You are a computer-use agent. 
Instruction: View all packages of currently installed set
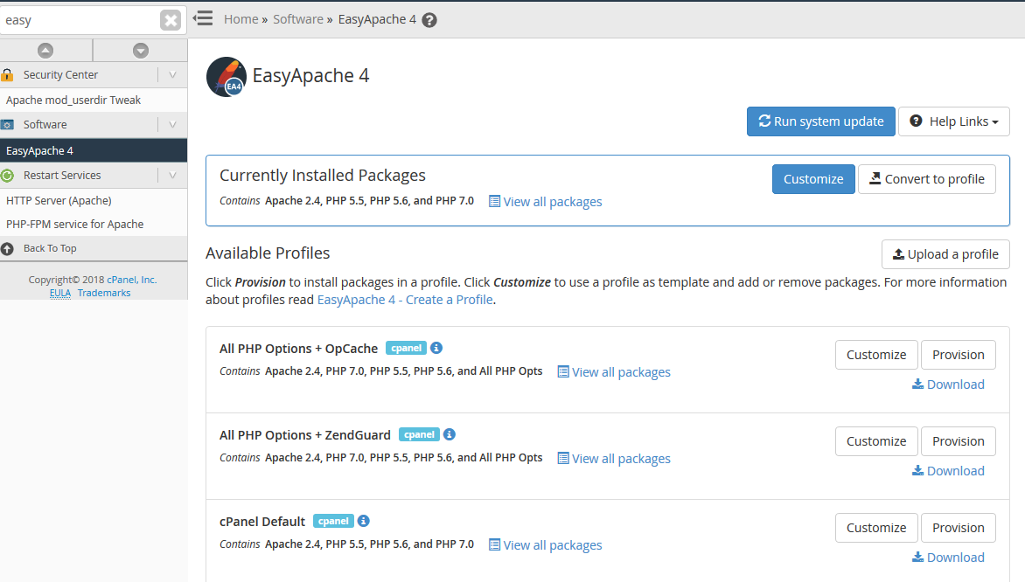pos(545,202)
